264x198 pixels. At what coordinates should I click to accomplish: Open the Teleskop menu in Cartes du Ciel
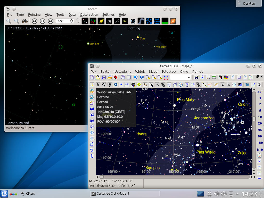(169, 72)
